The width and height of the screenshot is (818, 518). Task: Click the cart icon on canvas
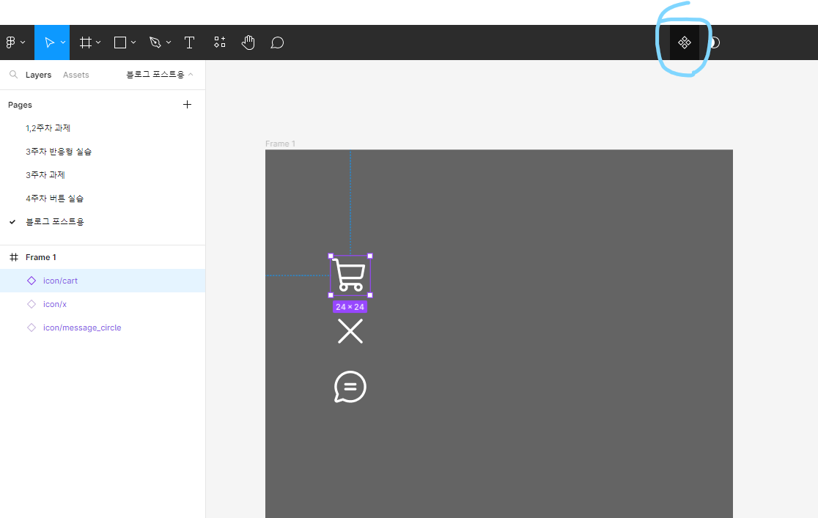click(x=350, y=275)
